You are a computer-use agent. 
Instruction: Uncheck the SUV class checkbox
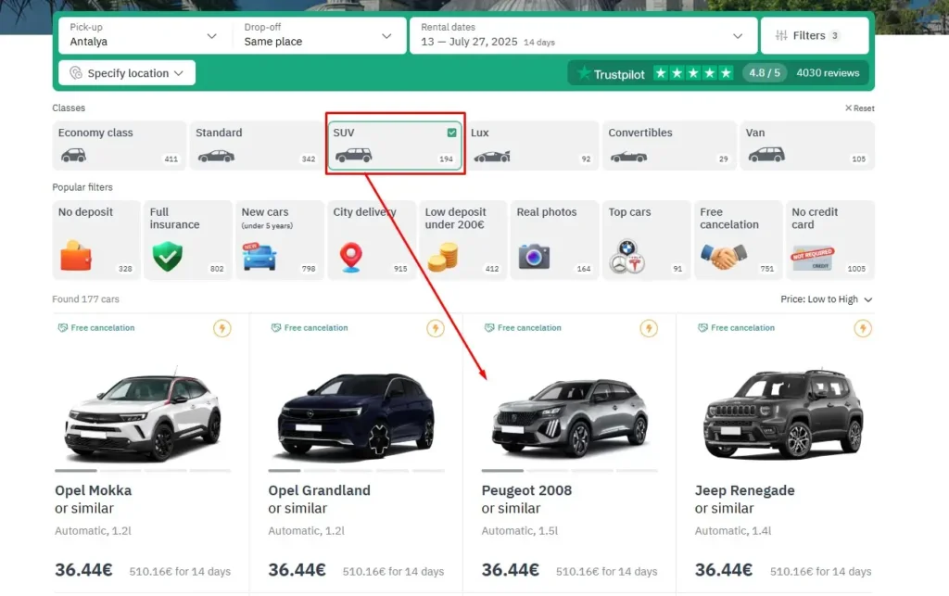point(451,133)
